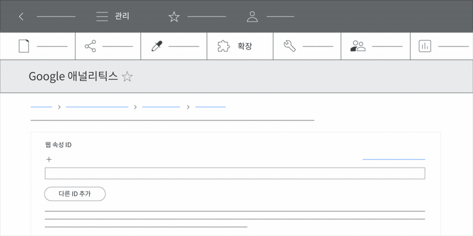The width and height of the screenshot is (473, 236).
Task: Click the last breadcrumb link
Action: (210, 107)
